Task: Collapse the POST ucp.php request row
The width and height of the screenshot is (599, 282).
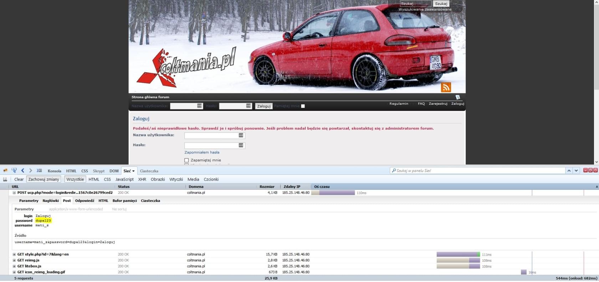Action: coord(14,193)
